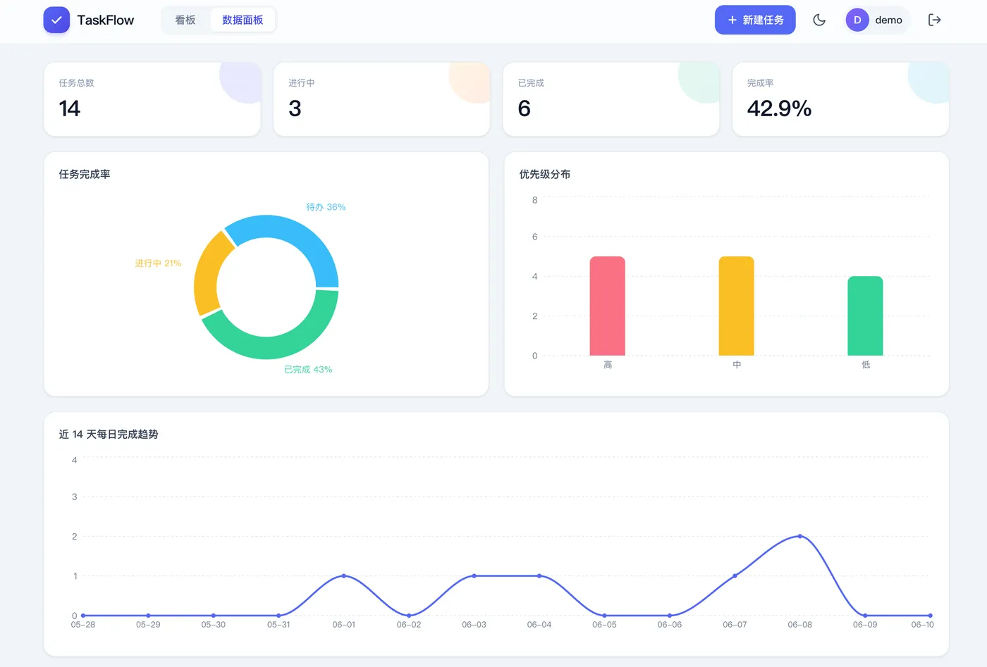Click the green 低 priority bar

coord(865,316)
